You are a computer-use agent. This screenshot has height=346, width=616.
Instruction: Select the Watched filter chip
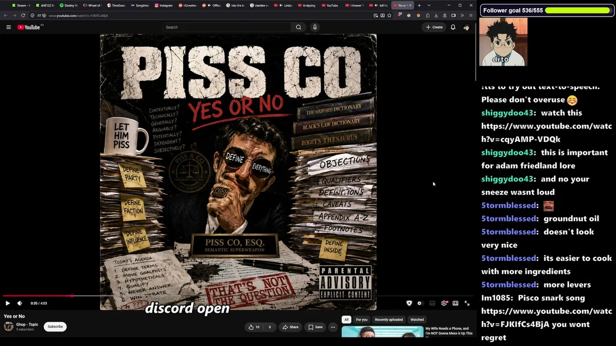417,320
